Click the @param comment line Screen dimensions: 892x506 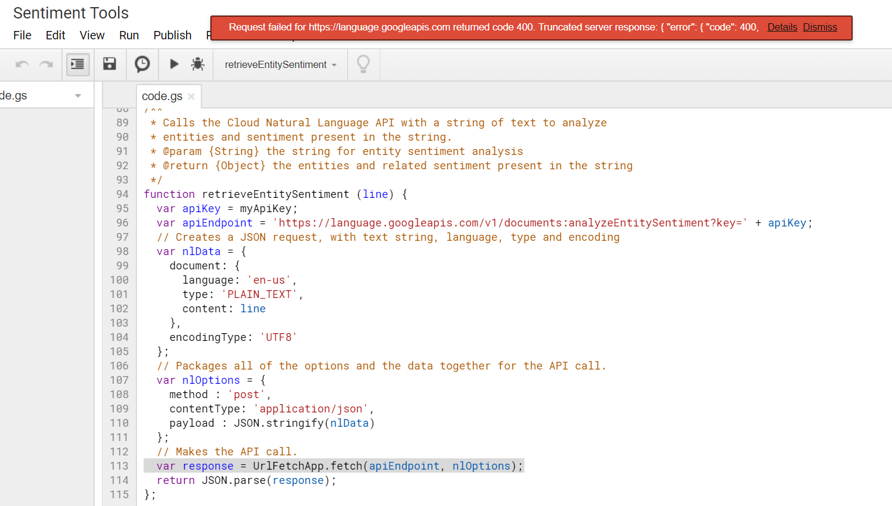click(x=337, y=151)
